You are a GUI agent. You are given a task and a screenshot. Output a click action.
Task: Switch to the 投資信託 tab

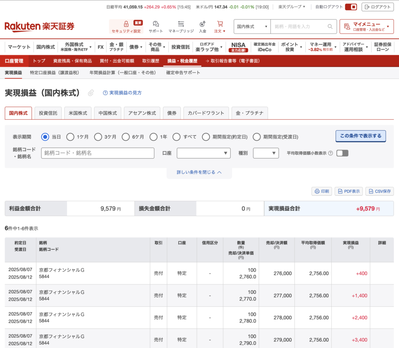pyautogui.click(x=48, y=113)
